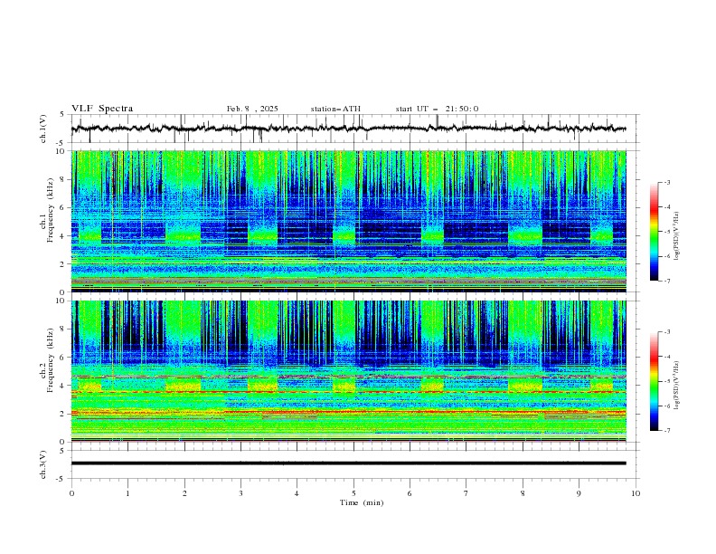Click time axis tick label "8"
The width and height of the screenshot is (716, 554).
tap(523, 493)
